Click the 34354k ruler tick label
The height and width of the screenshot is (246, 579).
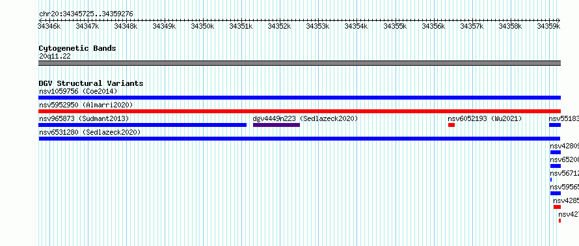357,26
